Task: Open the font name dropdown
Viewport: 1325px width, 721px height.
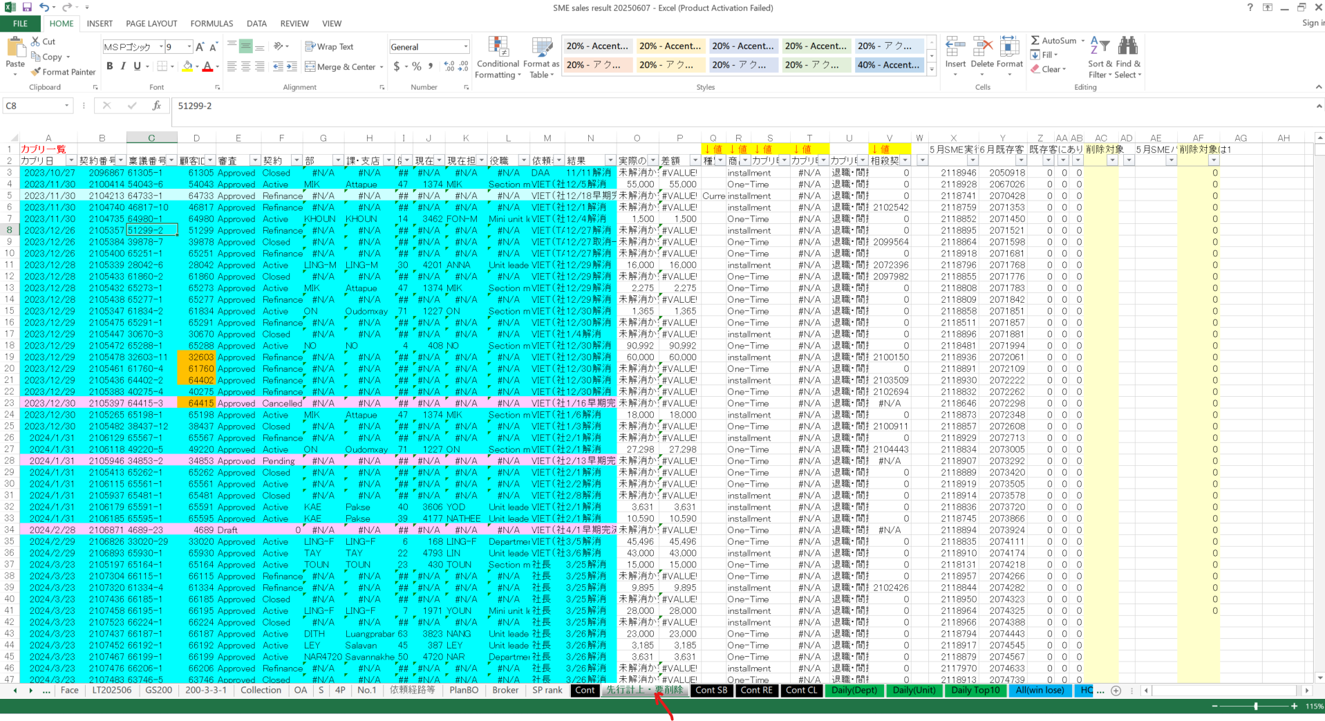Action: pos(161,46)
